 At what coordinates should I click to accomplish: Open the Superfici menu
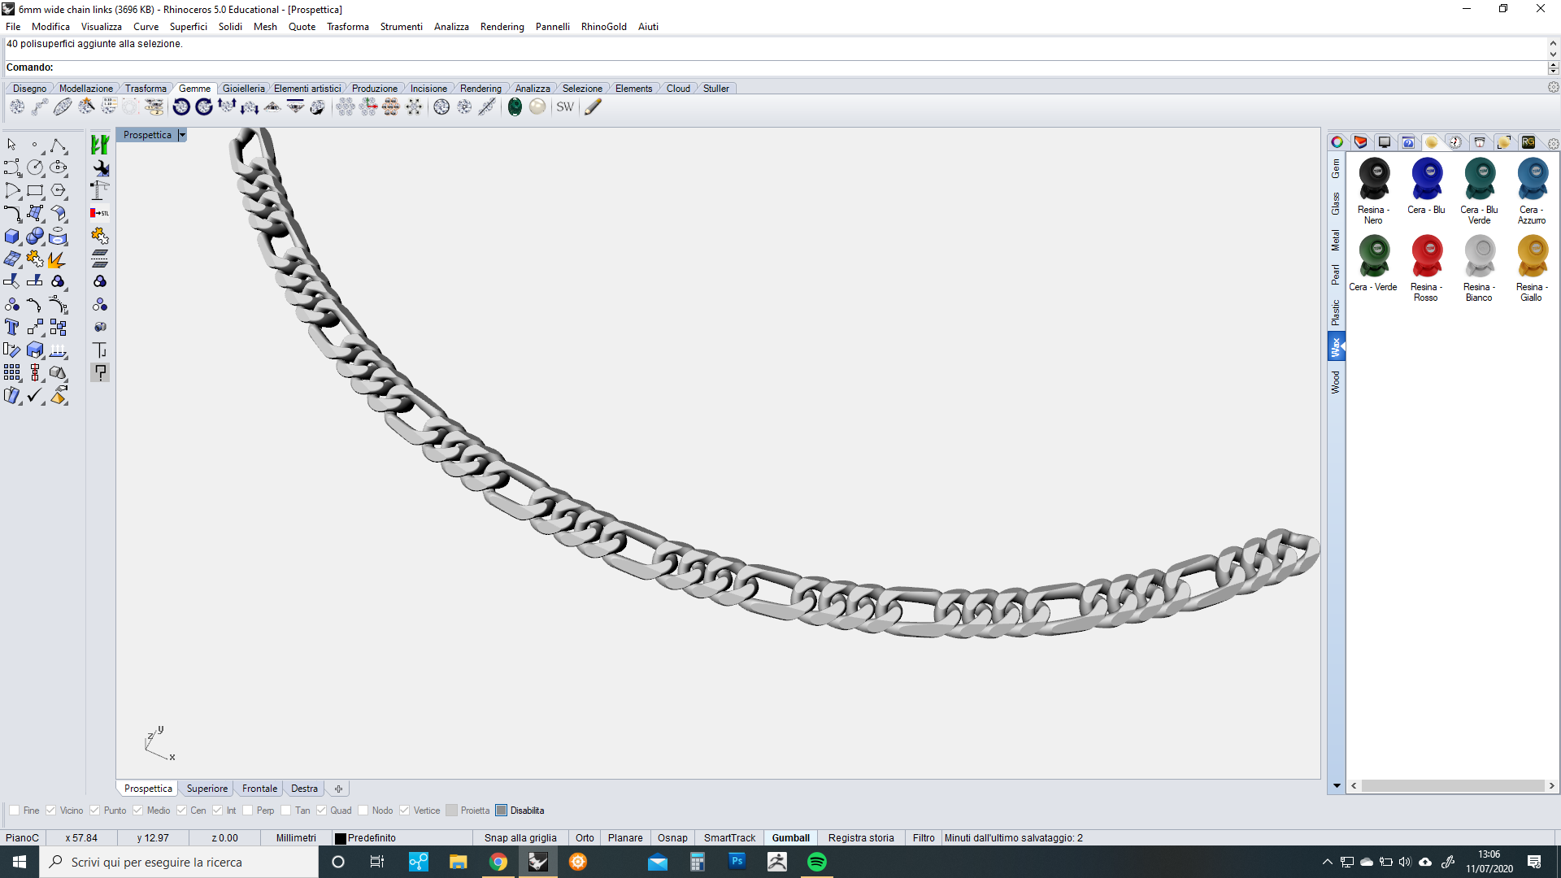pos(188,27)
